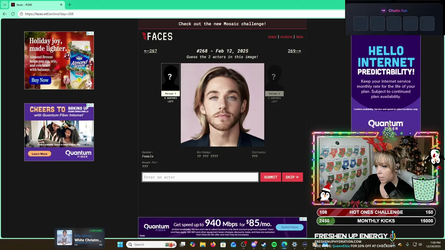Open OBS Studio from taskbar
The height and width of the screenshot is (250, 445).
point(244,244)
